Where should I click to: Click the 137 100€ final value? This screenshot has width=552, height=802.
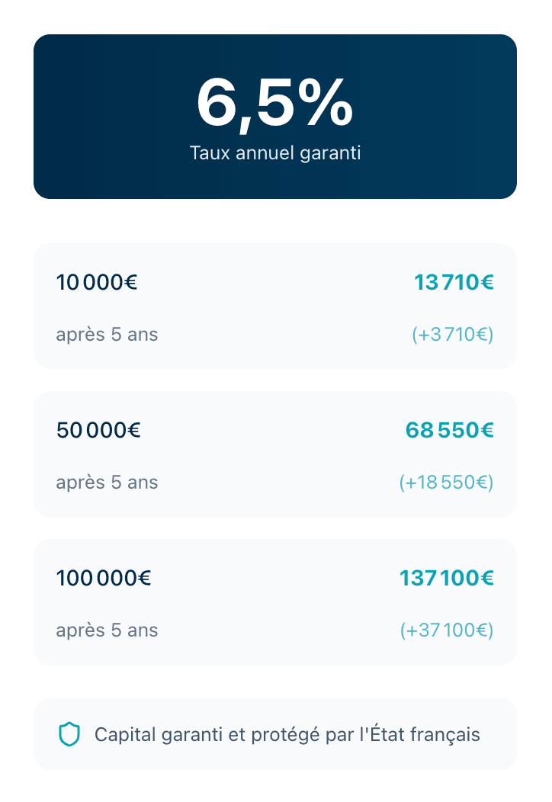[x=446, y=579]
